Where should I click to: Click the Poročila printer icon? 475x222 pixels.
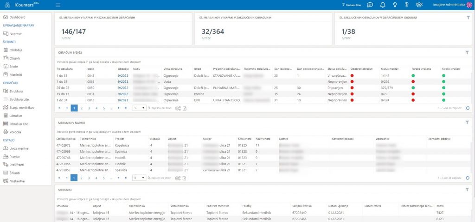click(x=6, y=132)
